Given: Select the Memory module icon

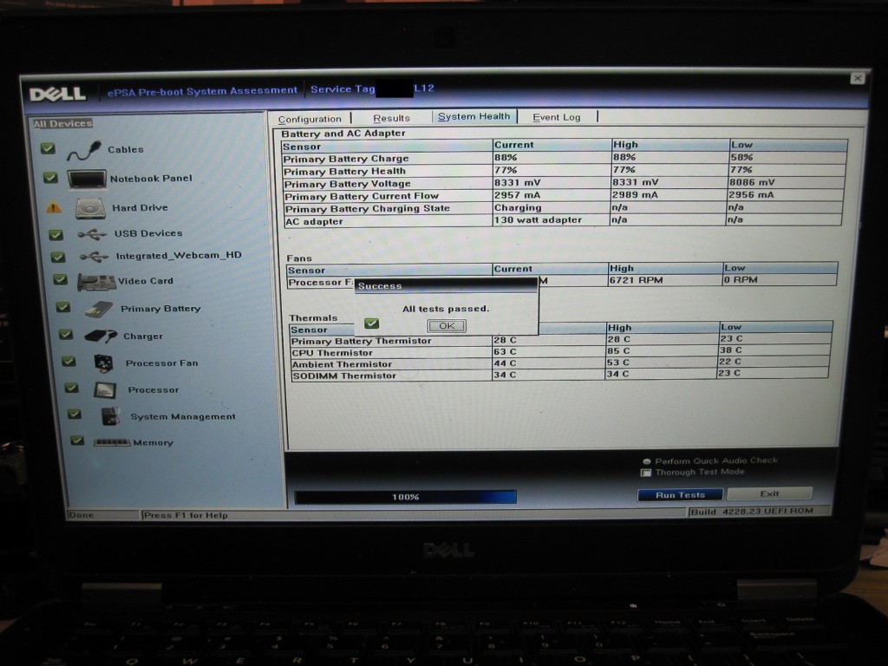Looking at the screenshot, I should 112,442.
